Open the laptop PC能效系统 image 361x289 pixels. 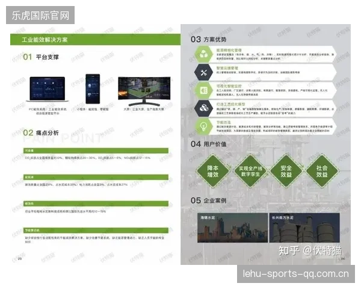pyautogui.click(x=48, y=90)
